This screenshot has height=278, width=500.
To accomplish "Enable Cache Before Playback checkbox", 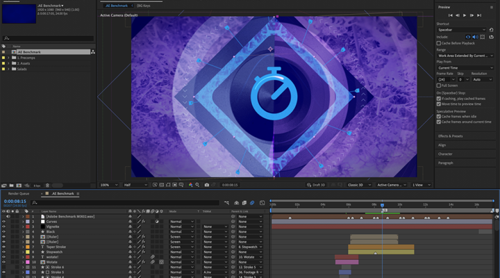I will [x=438, y=43].
